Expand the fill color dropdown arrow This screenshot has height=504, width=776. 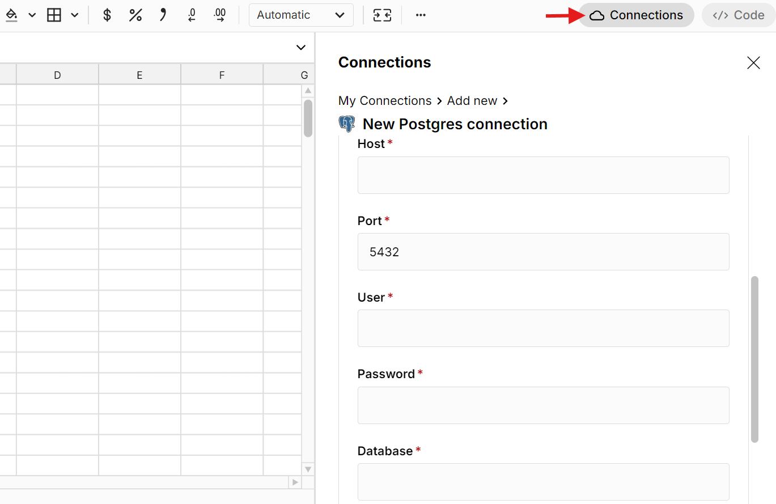32,15
